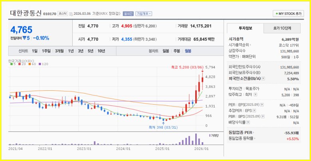Click help icon next to 외국인소진율(B/A)

[x=263, y=79]
